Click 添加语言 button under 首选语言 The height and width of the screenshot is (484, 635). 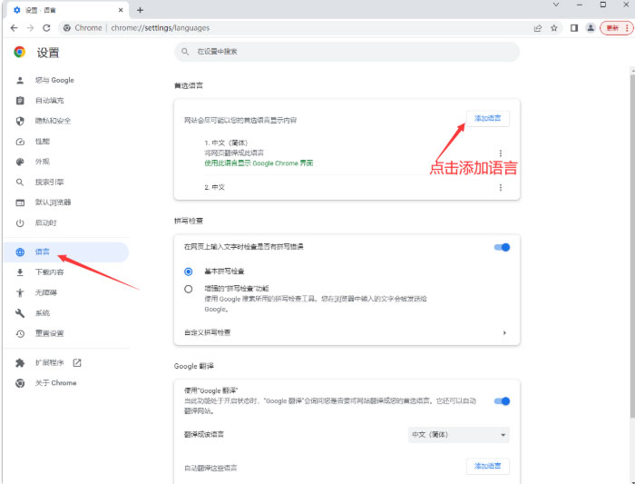(488, 119)
